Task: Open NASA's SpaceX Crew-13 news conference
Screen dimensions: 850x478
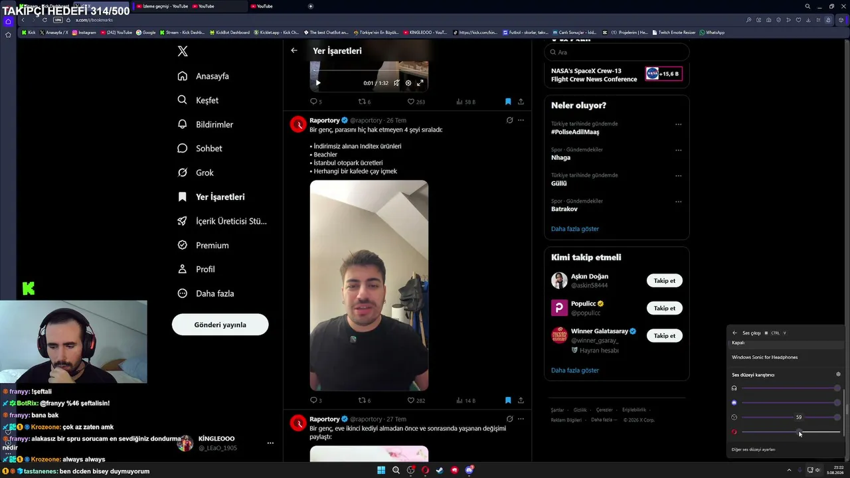Action: point(617,74)
